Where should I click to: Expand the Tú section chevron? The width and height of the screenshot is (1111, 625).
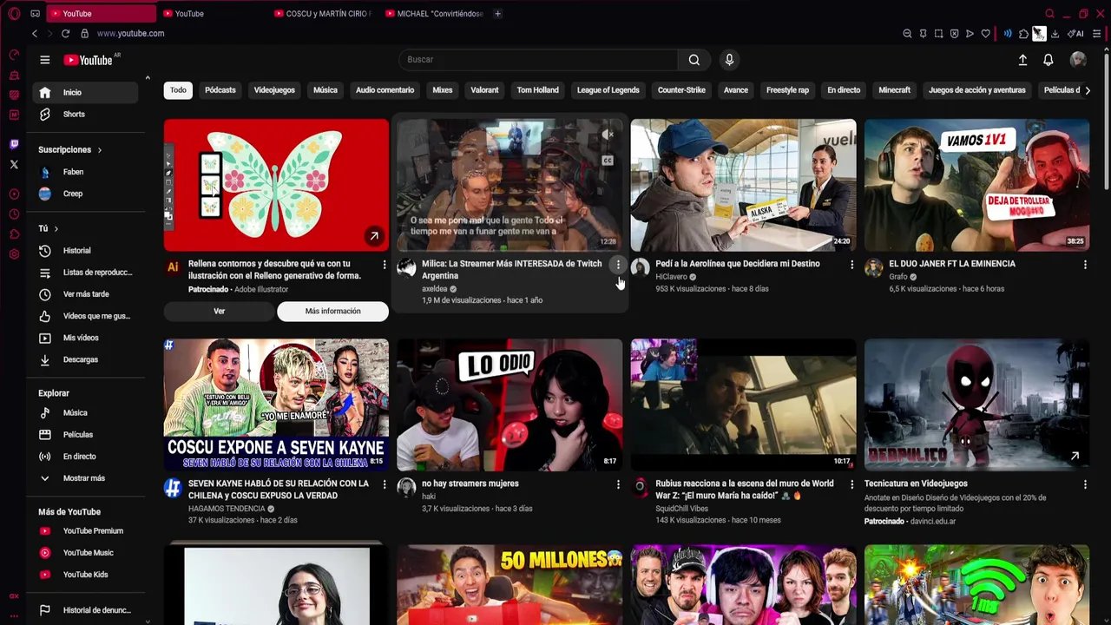coord(56,229)
